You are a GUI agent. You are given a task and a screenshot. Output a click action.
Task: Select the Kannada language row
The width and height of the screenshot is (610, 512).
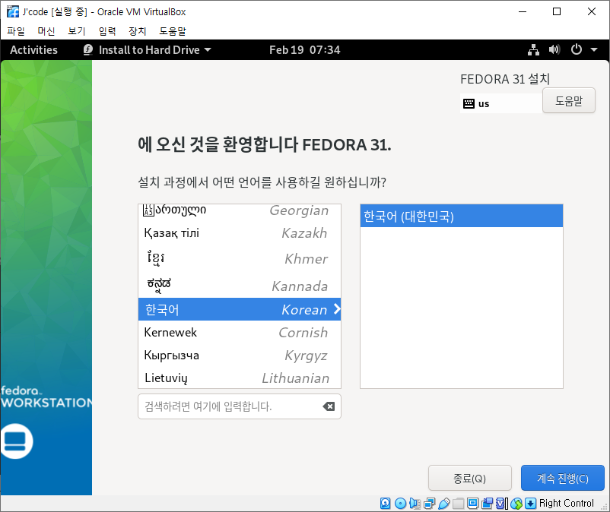coord(240,285)
